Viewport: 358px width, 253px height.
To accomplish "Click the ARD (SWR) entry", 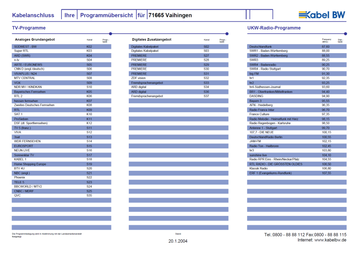I will coord(61,55).
